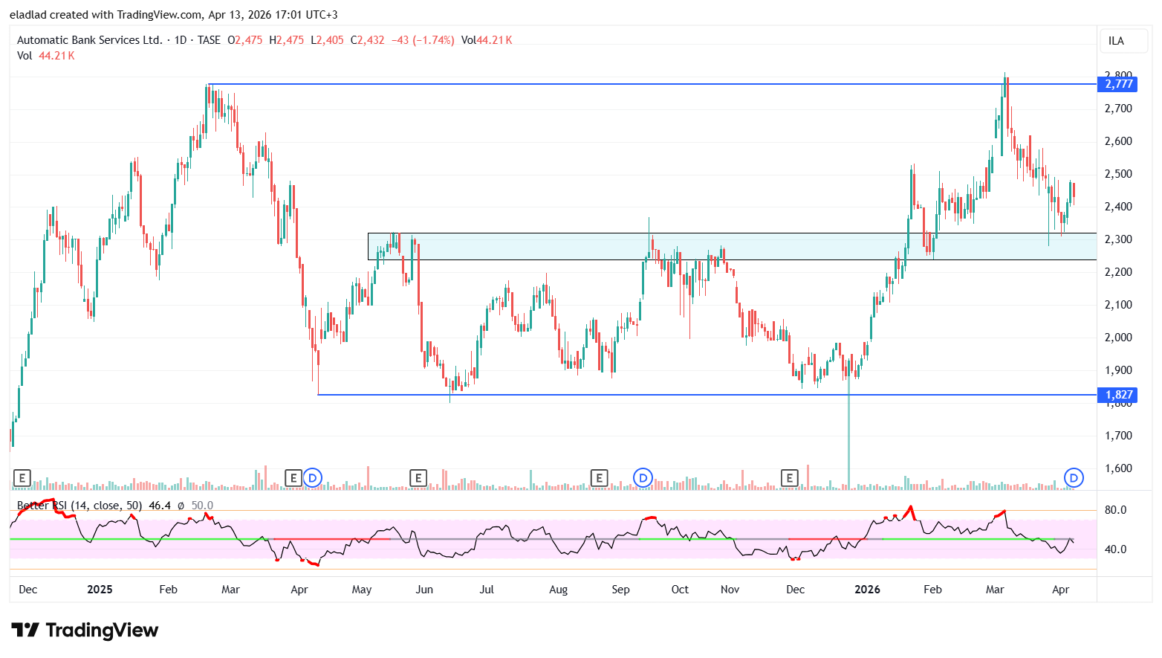Click the blue 2,777 resistance price label
The height and width of the screenshot is (658, 1162).
(x=1117, y=84)
